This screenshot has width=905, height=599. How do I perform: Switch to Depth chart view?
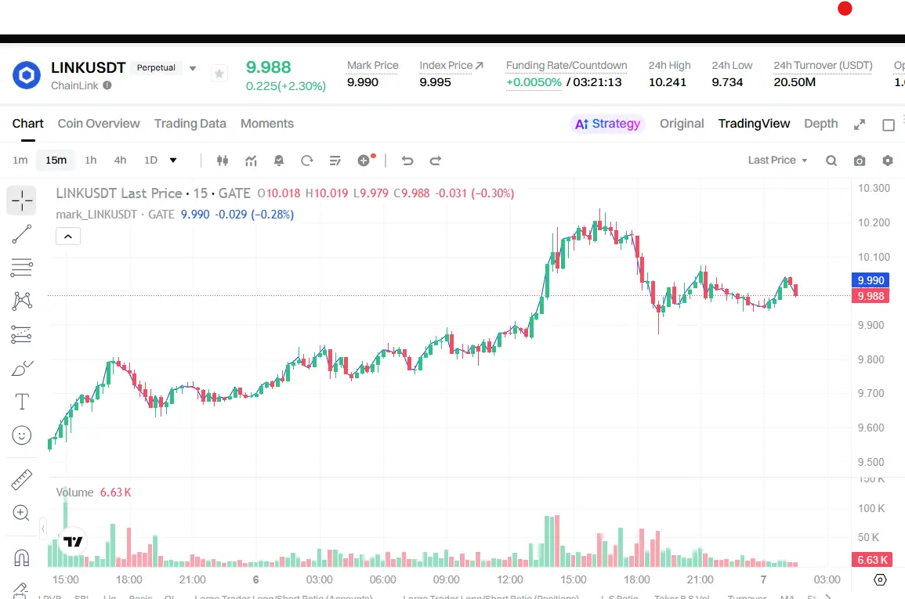tap(820, 124)
